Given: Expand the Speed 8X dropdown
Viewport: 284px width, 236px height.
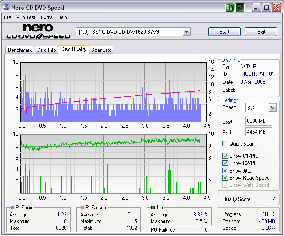Looking at the screenshot, I should coord(272,108).
